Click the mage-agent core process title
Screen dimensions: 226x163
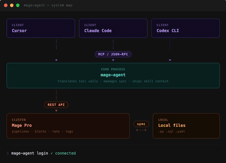113,75
